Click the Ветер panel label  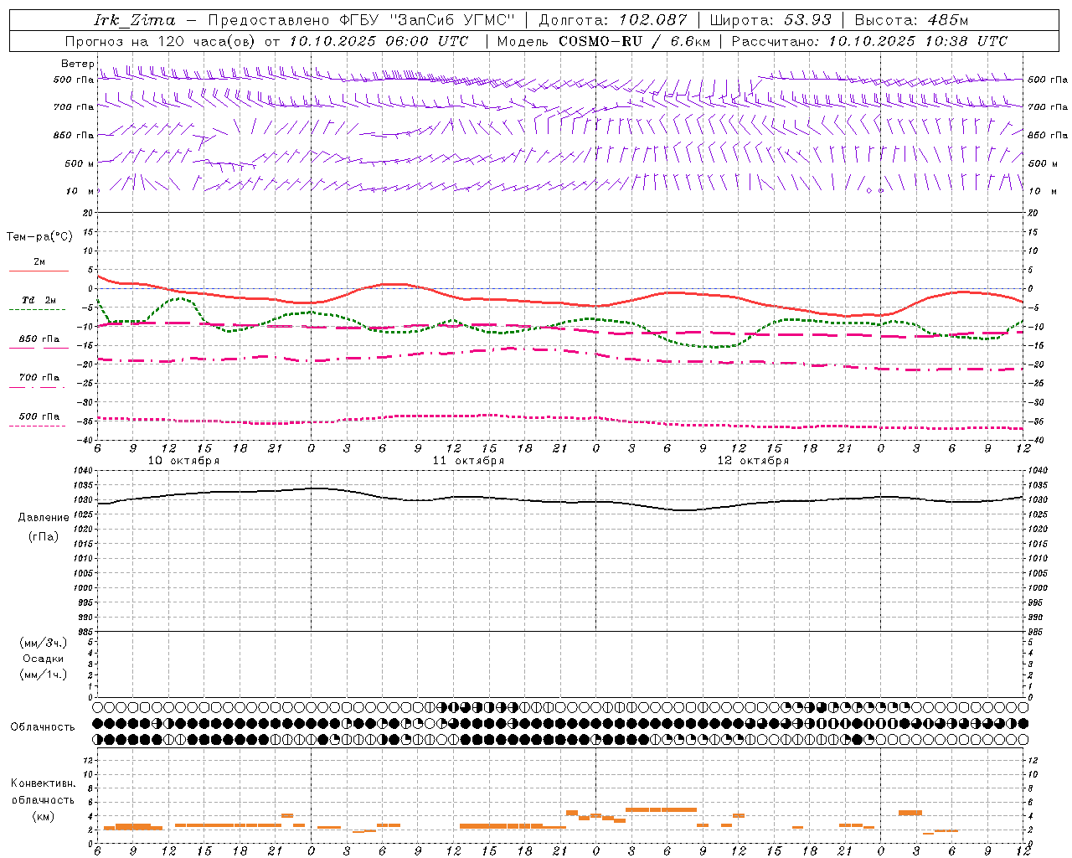tap(77, 64)
